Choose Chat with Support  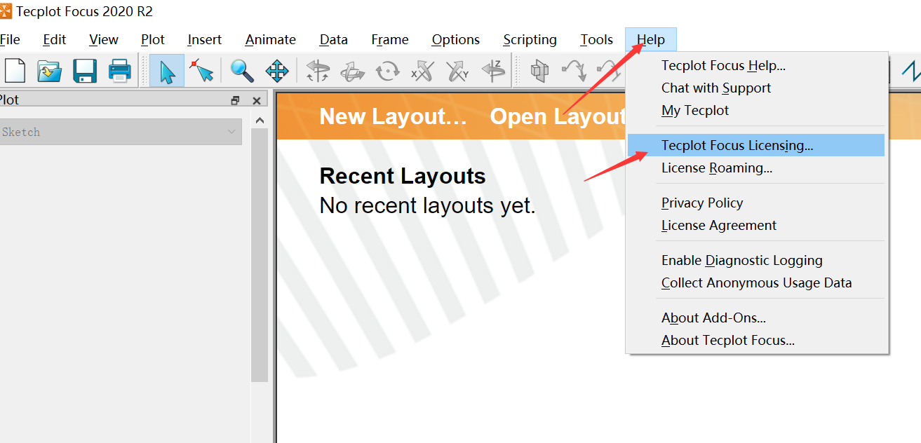(756, 88)
